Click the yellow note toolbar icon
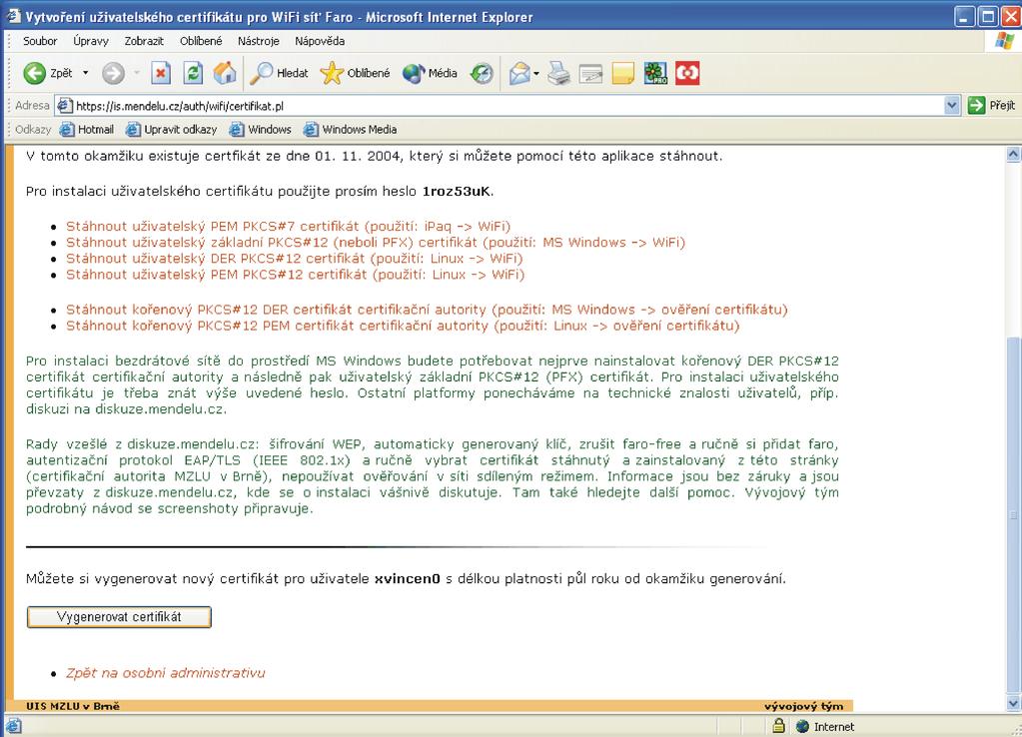This screenshot has width=1022, height=737. [623, 73]
